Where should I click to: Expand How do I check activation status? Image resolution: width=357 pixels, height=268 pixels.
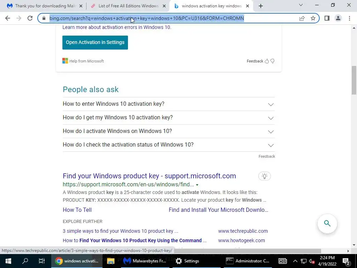169,145
